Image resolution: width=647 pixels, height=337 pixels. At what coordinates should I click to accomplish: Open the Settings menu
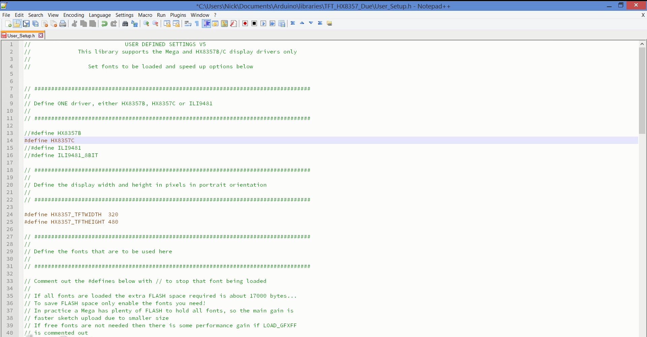click(x=124, y=15)
